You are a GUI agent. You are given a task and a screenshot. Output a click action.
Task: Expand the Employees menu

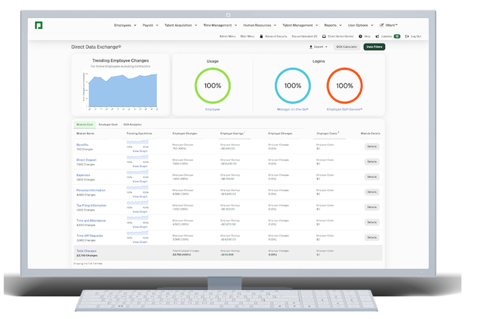[125, 25]
